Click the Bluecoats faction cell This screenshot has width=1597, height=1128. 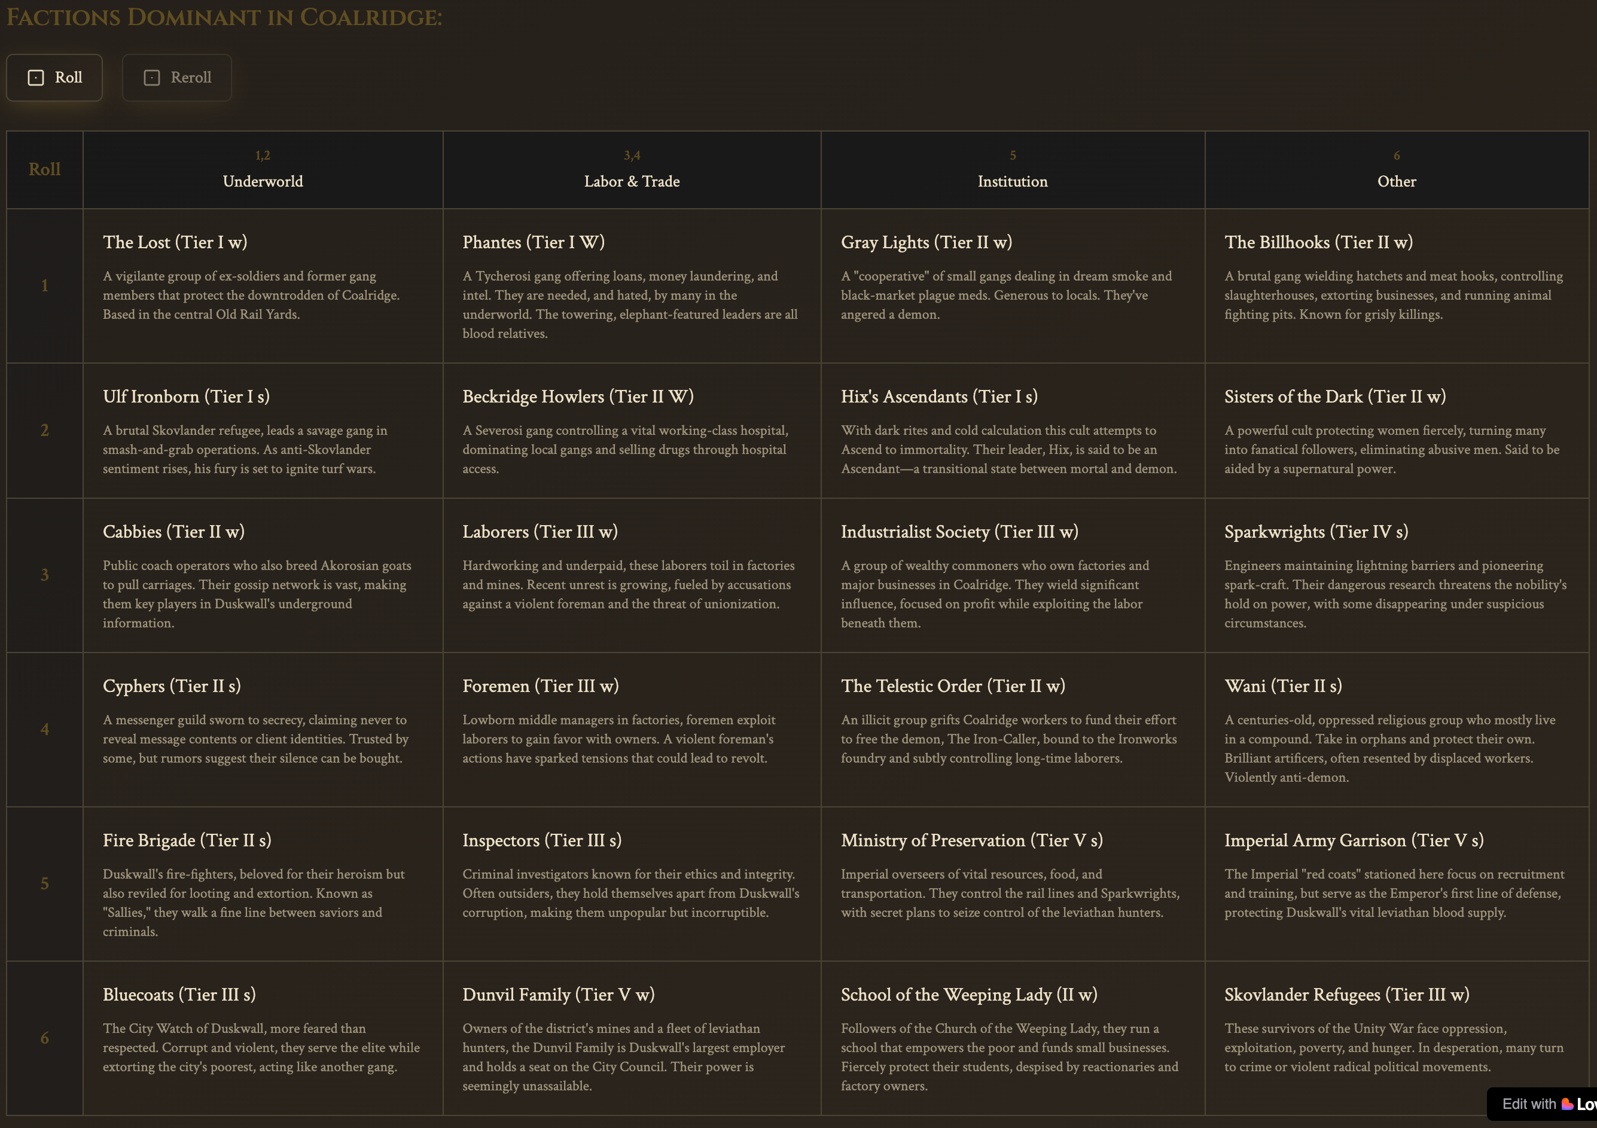tap(262, 1038)
